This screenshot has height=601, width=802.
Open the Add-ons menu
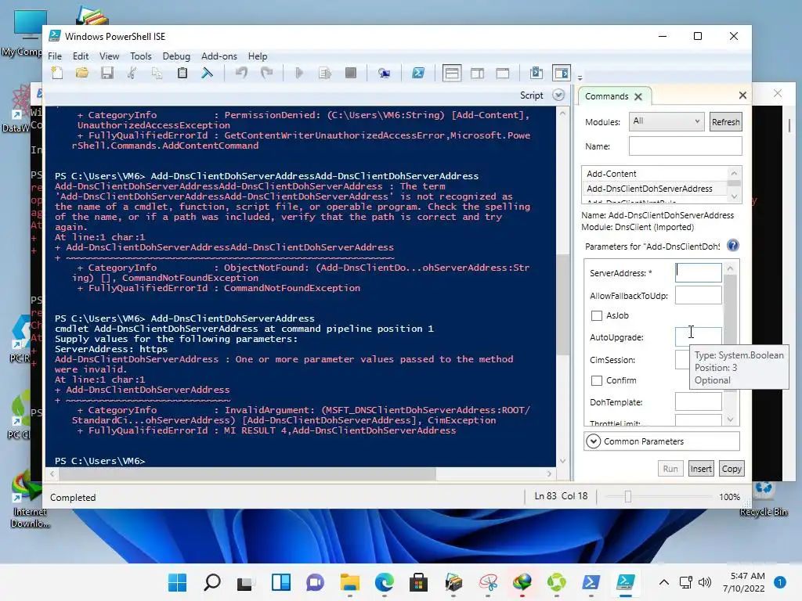pos(219,56)
